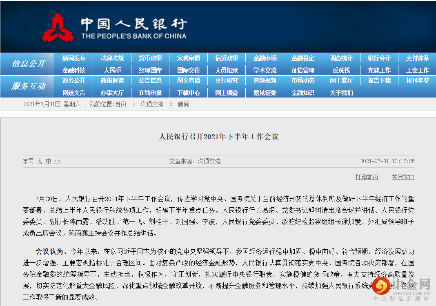Image resolution: width=436 pixels, height=306 pixels.
Task: Set font size to 小 (small)
Action: [57, 162]
